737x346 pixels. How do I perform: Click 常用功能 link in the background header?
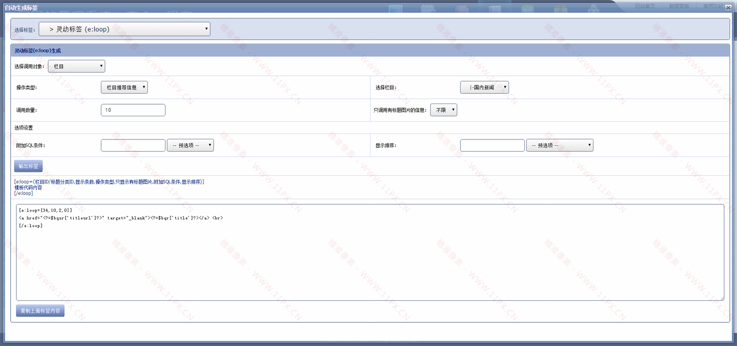click(x=713, y=6)
